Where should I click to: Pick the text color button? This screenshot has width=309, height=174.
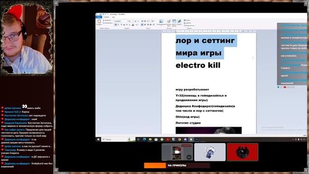pos(133,25)
